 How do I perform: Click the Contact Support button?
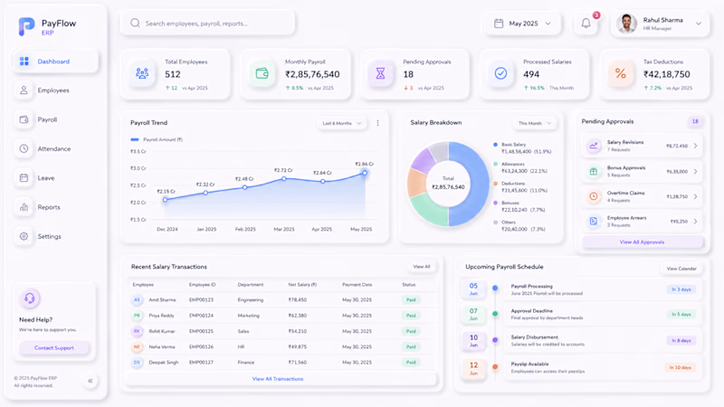tap(54, 348)
